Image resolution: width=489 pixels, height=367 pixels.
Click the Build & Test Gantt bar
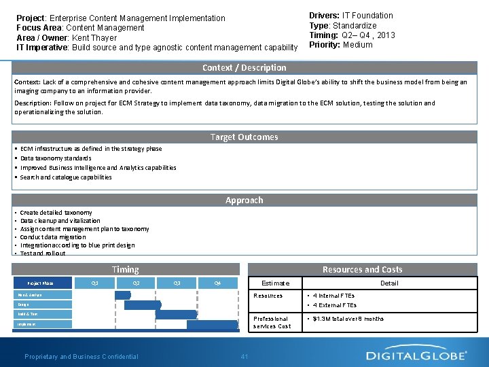click(x=177, y=315)
